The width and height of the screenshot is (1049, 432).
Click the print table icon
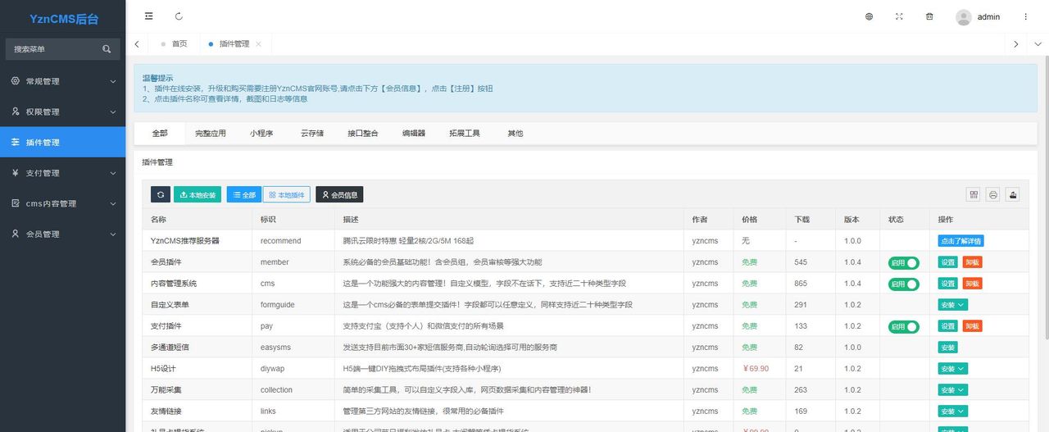[993, 194]
